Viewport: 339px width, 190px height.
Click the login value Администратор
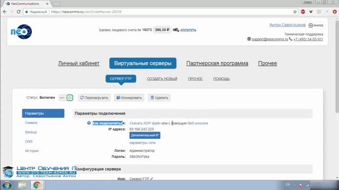point(142,151)
